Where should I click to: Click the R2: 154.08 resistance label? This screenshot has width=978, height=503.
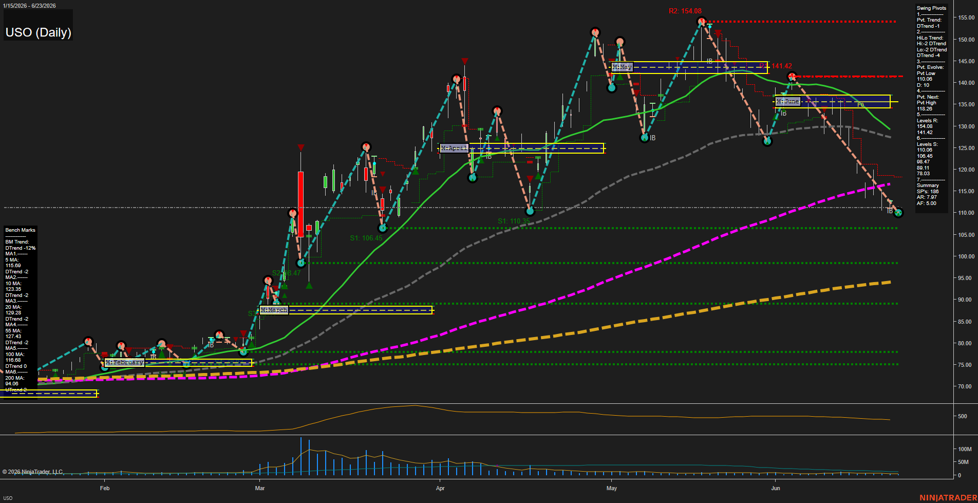pyautogui.click(x=685, y=11)
